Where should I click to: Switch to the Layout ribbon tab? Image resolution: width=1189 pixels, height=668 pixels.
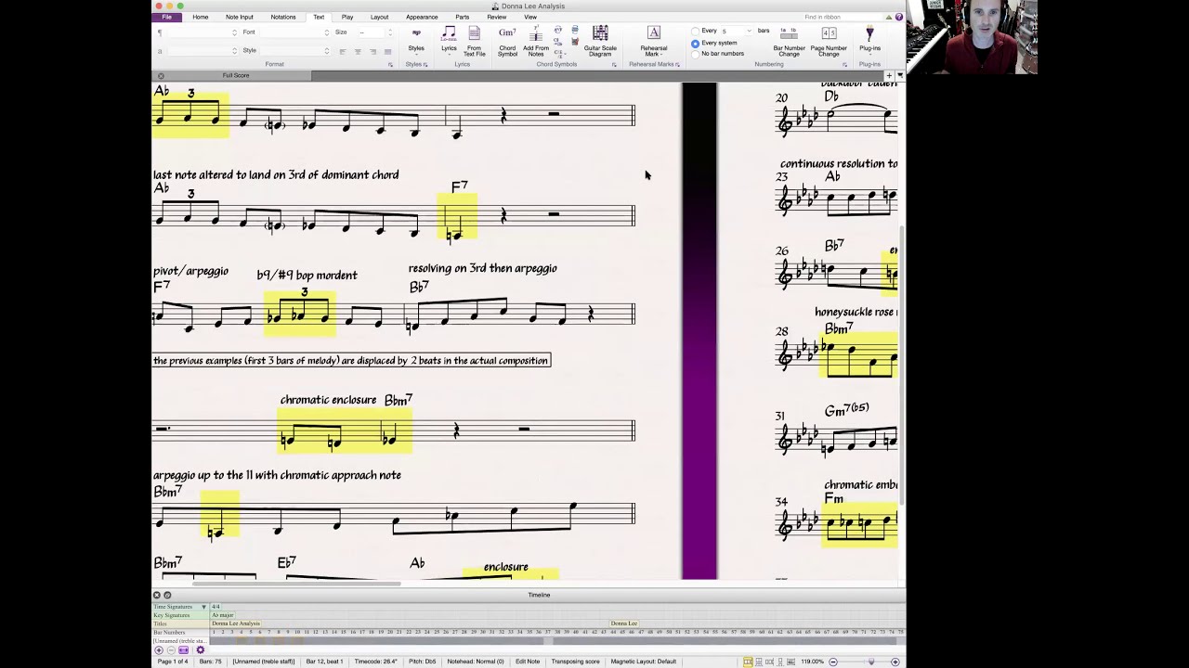380,17
